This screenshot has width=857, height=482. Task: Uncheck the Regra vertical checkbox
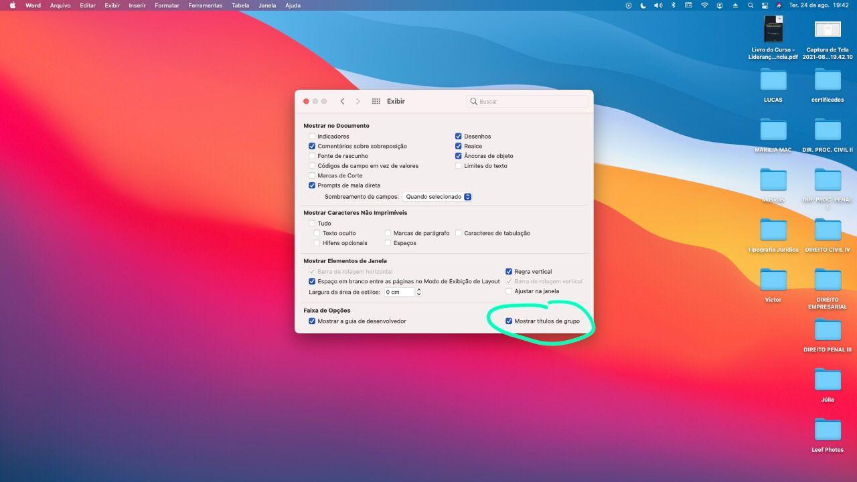point(509,272)
